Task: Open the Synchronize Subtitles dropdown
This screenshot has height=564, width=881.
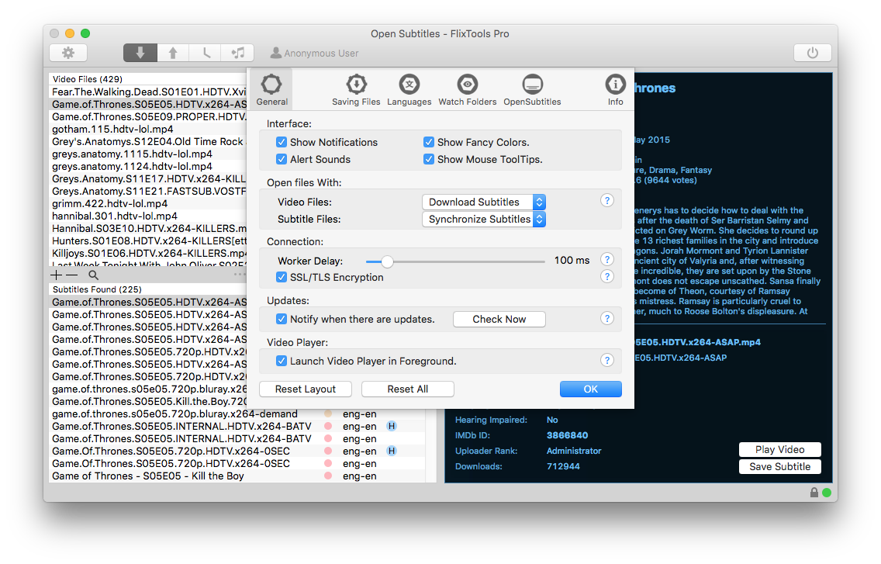Action: (484, 219)
